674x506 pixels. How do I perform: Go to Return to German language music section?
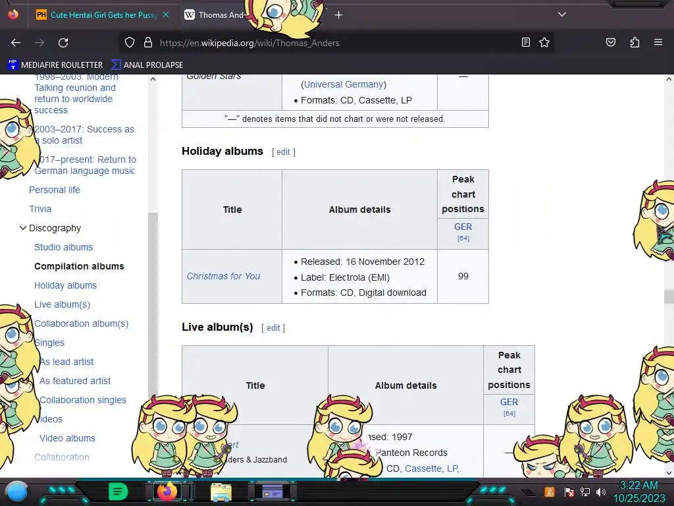coord(85,165)
